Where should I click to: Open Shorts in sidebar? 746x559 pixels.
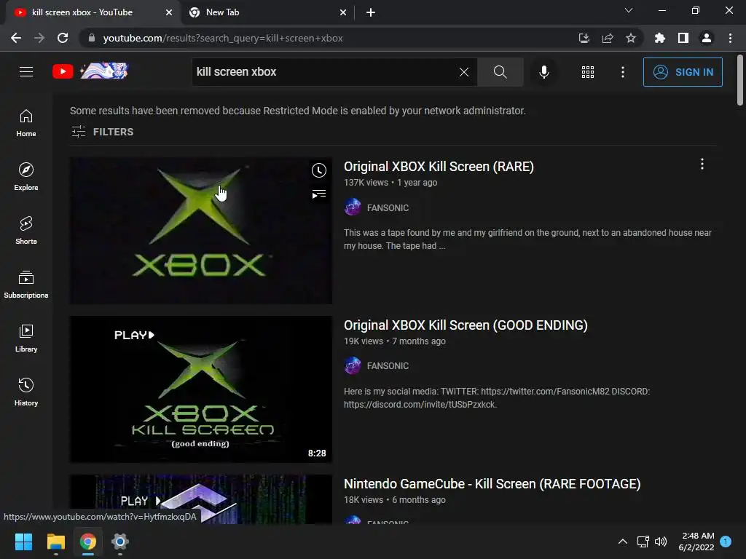[x=26, y=231]
